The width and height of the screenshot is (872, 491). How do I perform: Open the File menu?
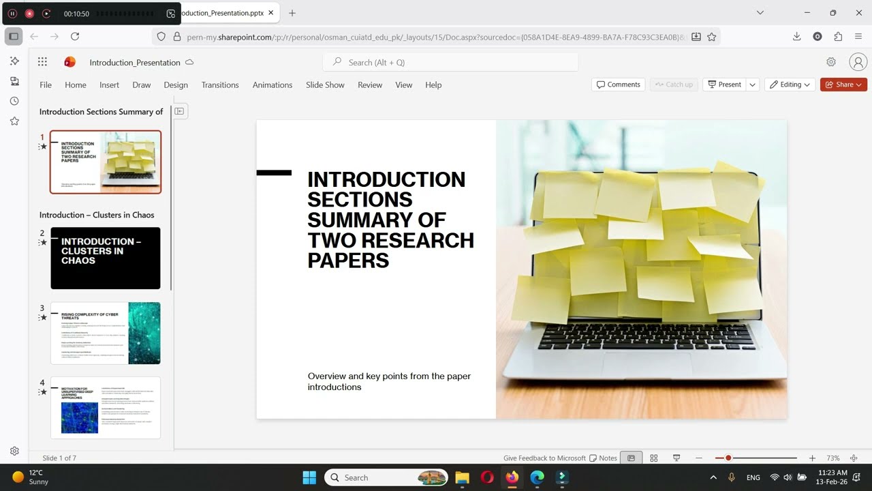(x=46, y=85)
